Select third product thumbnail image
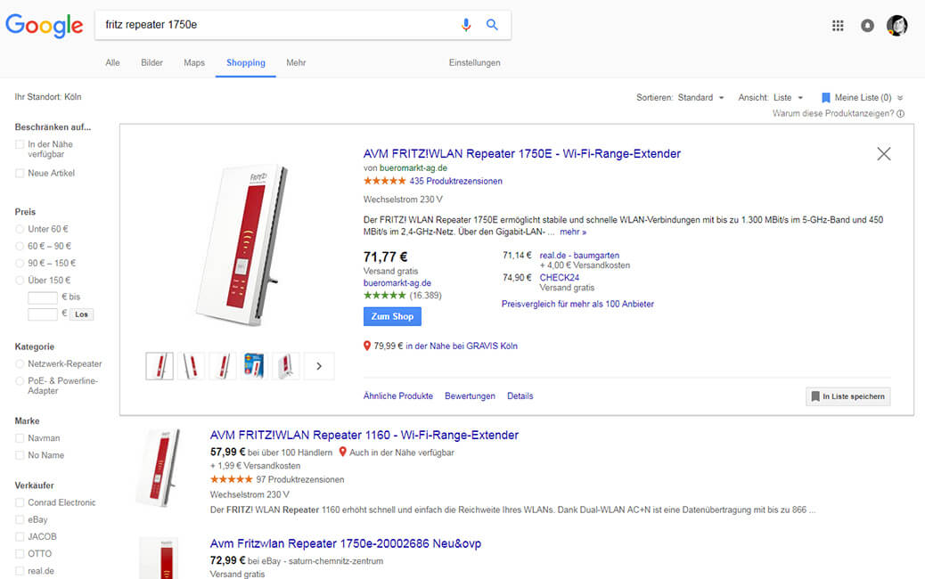925x579 pixels. point(223,366)
